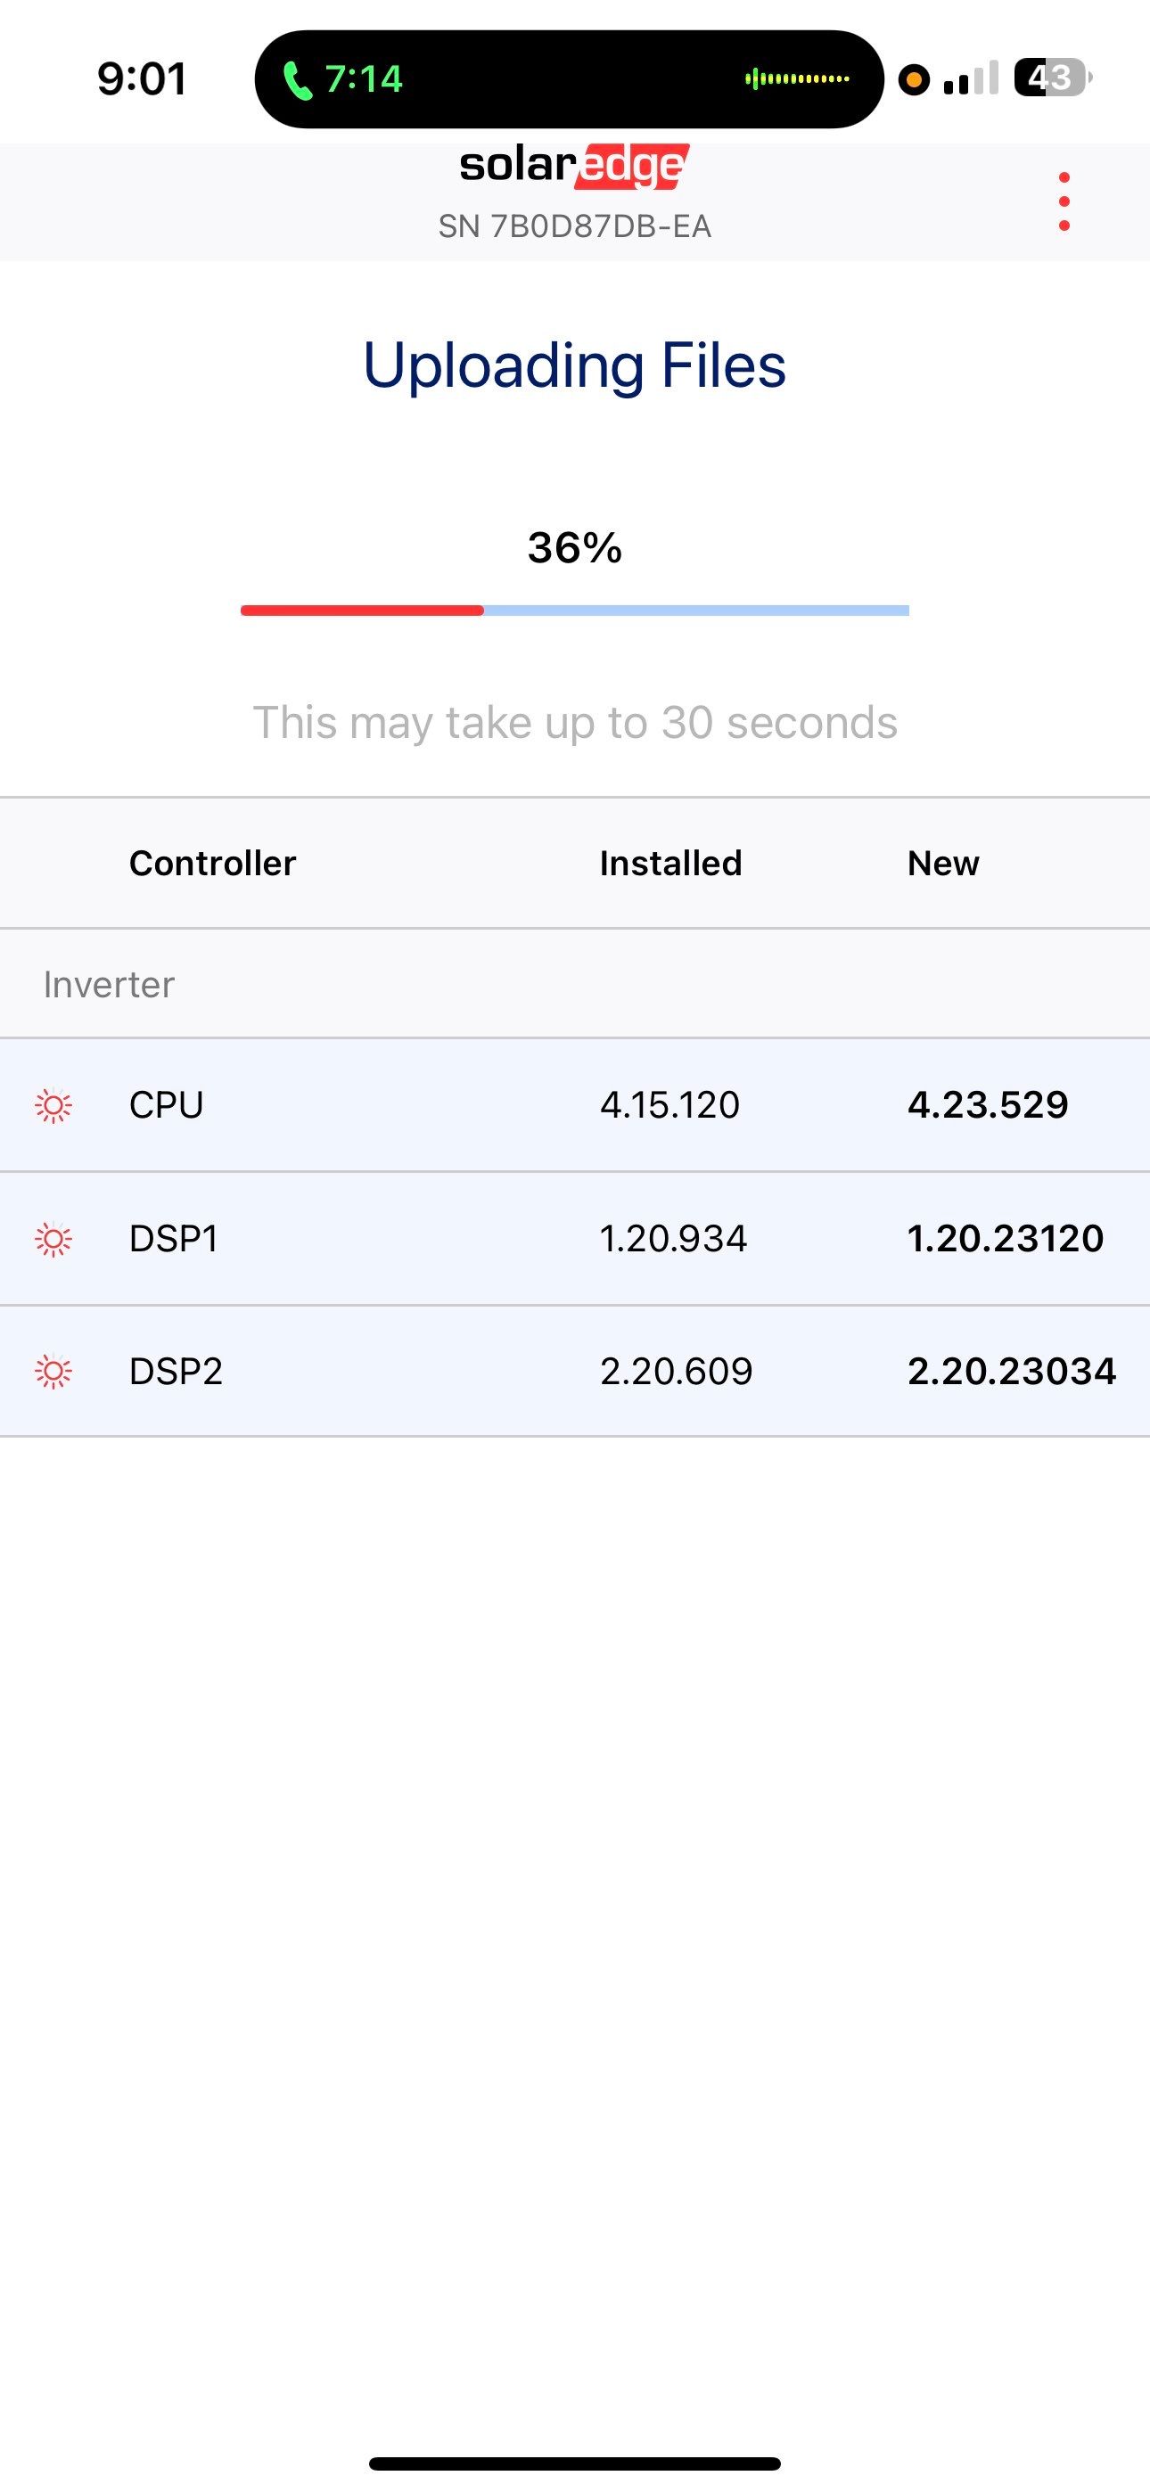Tap CPU new version 4.23.529

pos(988,1105)
